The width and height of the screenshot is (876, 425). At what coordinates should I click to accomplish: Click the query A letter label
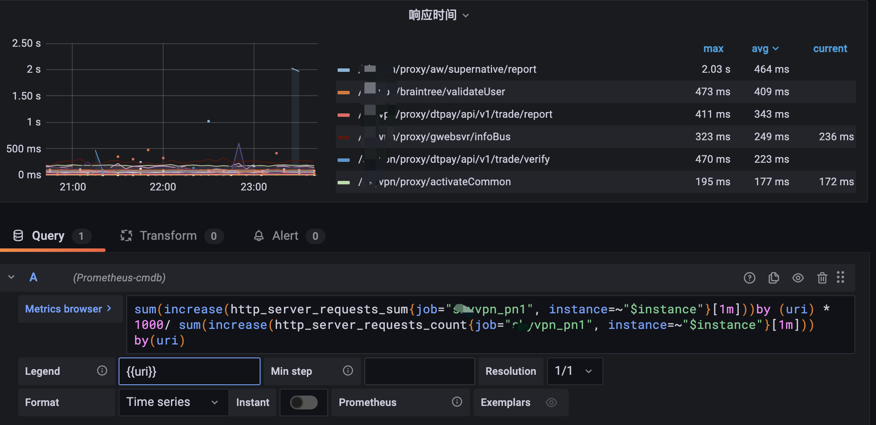[x=33, y=277]
